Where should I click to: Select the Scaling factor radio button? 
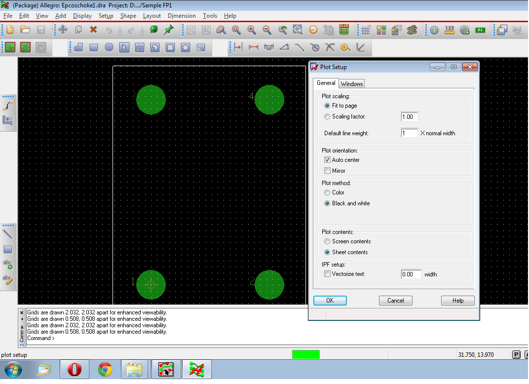[x=327, y=116]
